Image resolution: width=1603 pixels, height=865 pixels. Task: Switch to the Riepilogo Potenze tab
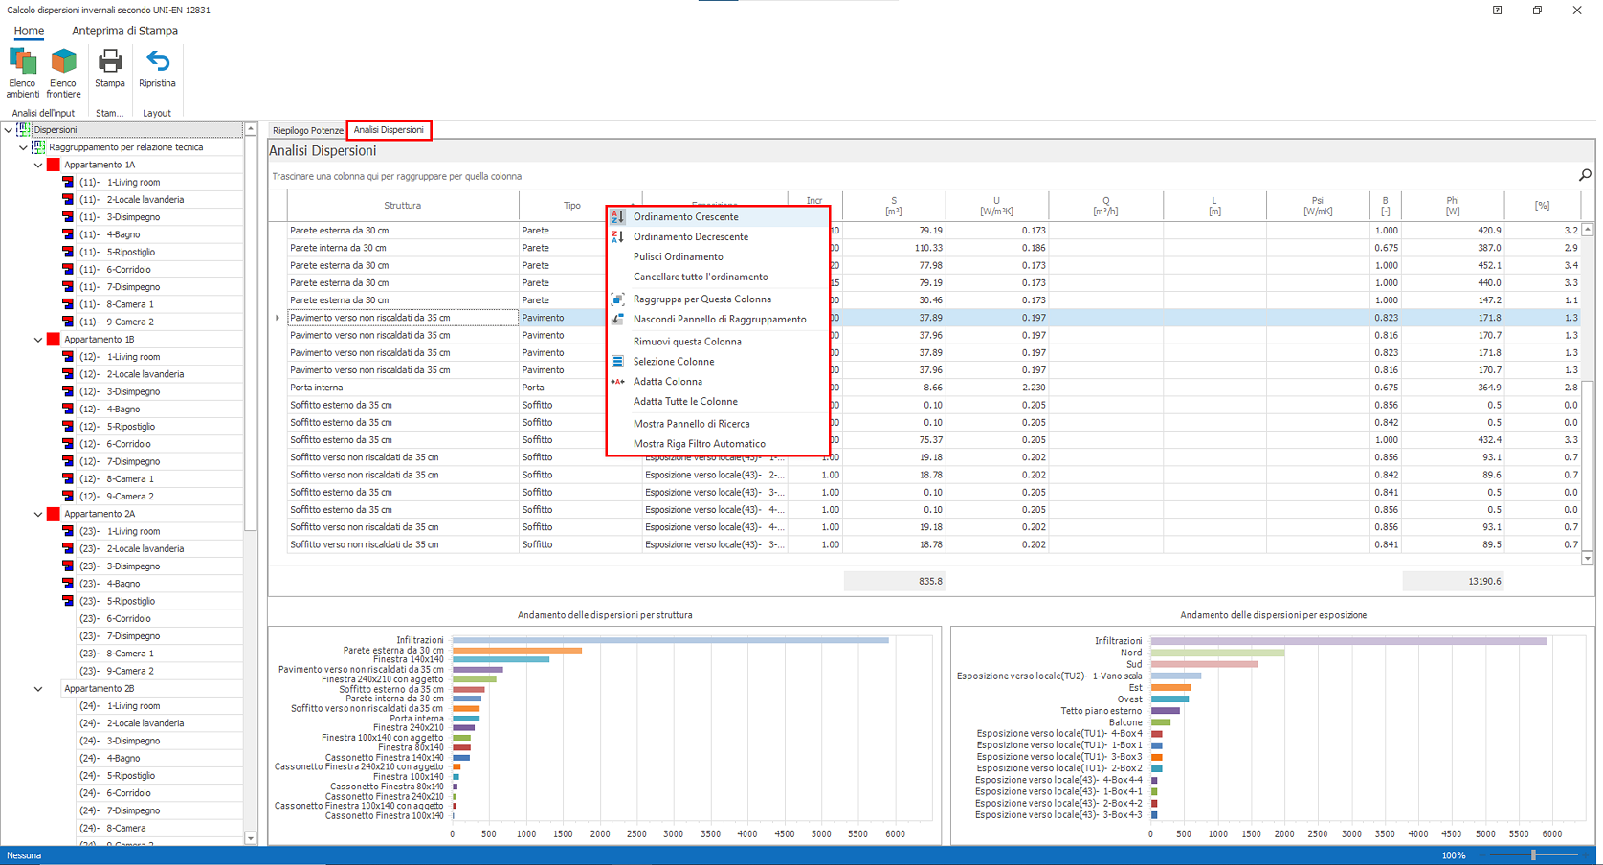click(307, 130)
